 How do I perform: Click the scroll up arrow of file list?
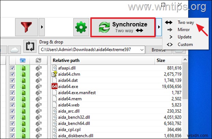pos(185,59)
